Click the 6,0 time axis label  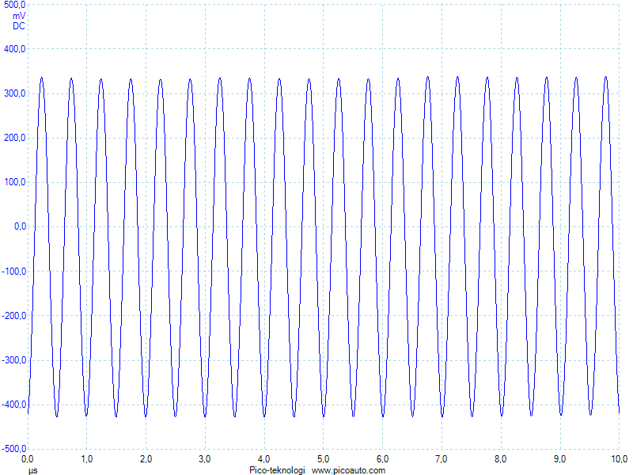coord(382,459)
